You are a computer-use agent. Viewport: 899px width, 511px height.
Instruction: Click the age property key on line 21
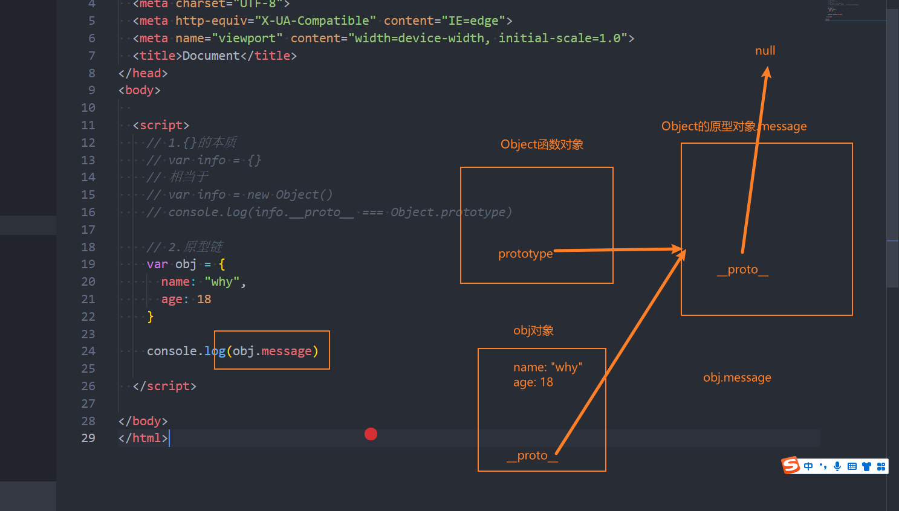(172, 299)
